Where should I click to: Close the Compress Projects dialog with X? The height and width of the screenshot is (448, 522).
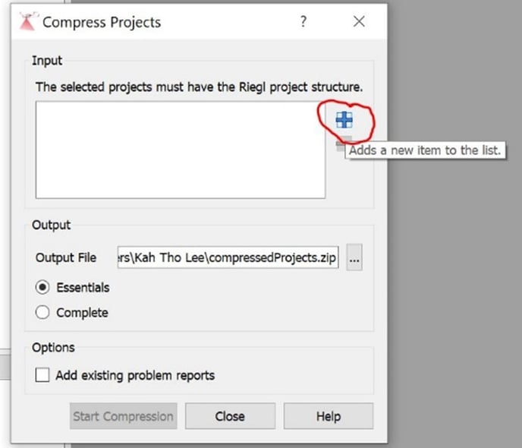[359, 22]
